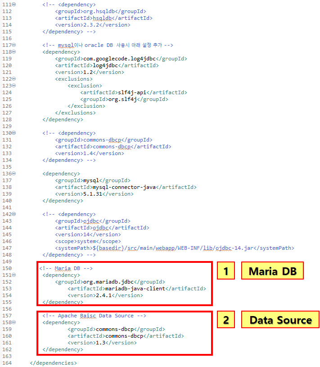The width and height of the screenshot is (320, 367).
Task: Collapse the commented hsqldb block at line 111
Action: click(x=14, y=4)
